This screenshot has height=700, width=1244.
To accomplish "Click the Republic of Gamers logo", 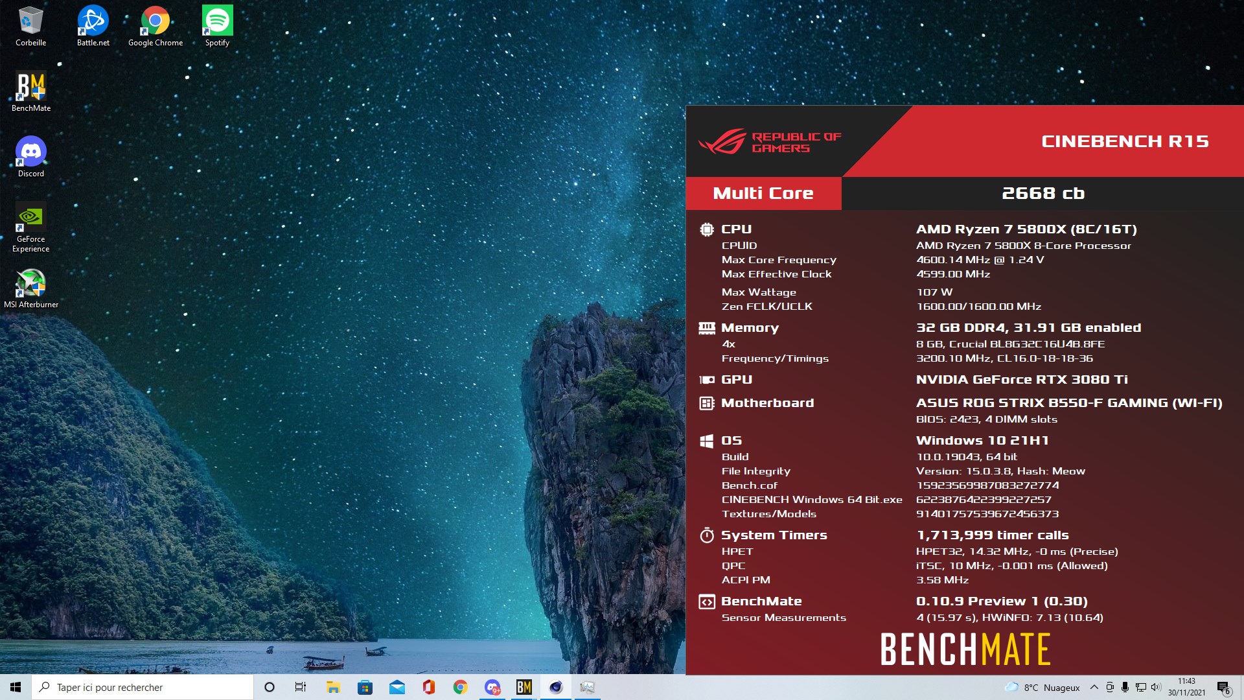I will 770,141.
